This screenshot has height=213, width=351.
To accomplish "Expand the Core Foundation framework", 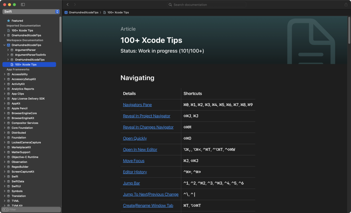I will pyautogui.click(x=5, y=128).
